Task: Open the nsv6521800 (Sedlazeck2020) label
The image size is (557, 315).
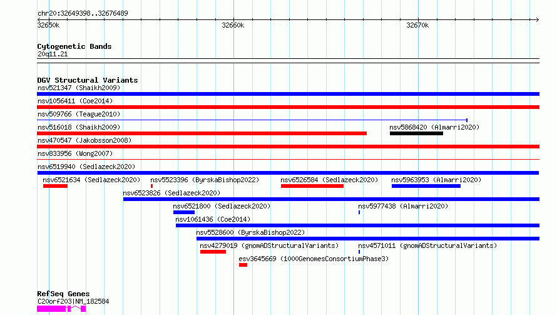Action: tap(222, 206)
